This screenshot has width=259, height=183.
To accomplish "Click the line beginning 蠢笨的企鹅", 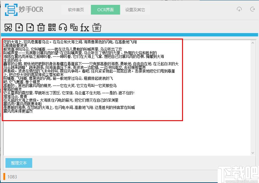I will pyautogui.click(x=91, y=64).
